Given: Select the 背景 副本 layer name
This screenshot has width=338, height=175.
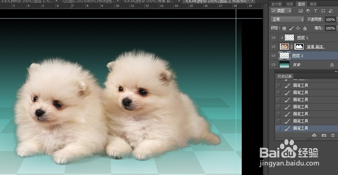Looking at the screenshot, I should coord(316,47).
